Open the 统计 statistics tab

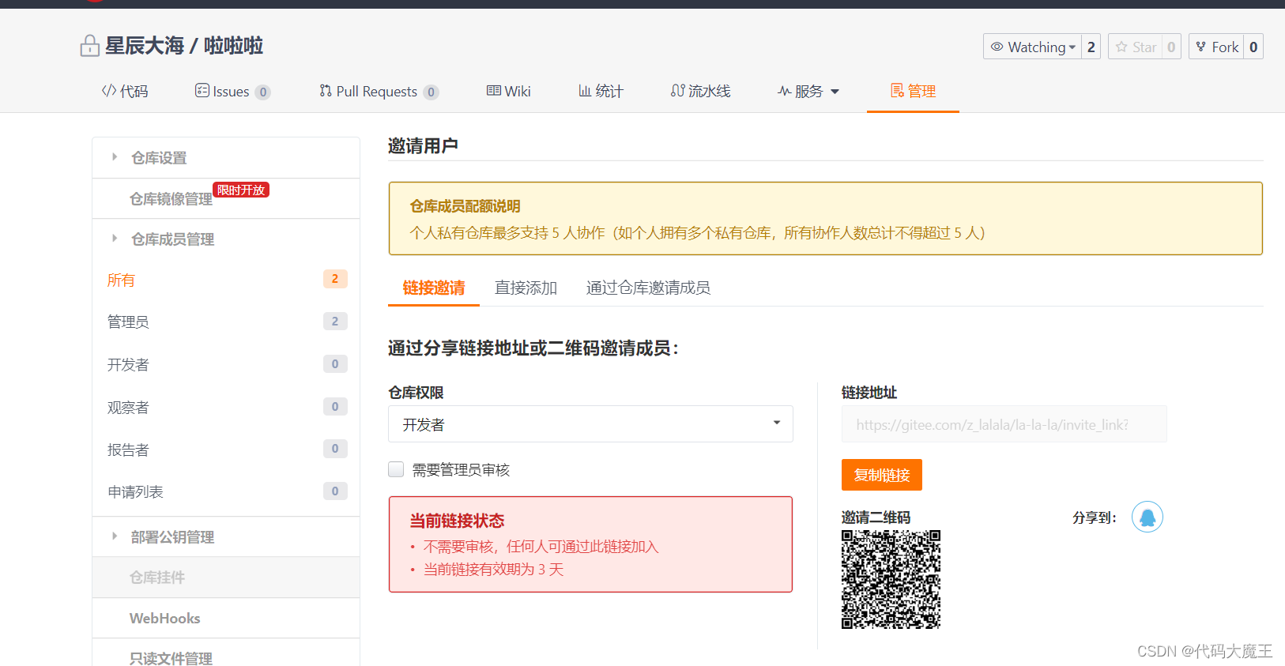point(601,92)
